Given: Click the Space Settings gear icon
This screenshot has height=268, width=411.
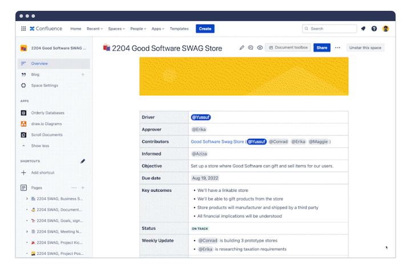Looking at the screenshot, I should 23,85.
